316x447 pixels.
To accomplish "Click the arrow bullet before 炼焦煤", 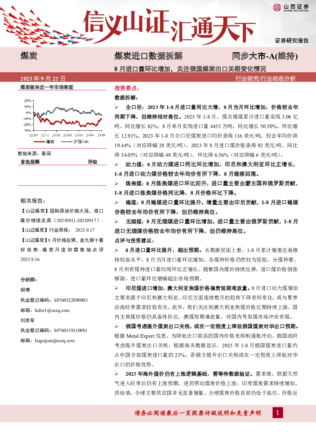I will click(117, 184).
